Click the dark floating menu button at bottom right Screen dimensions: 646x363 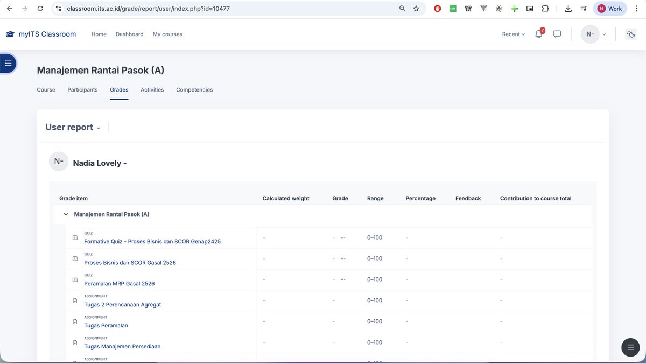pyautogui.click(x=630, y=347)
